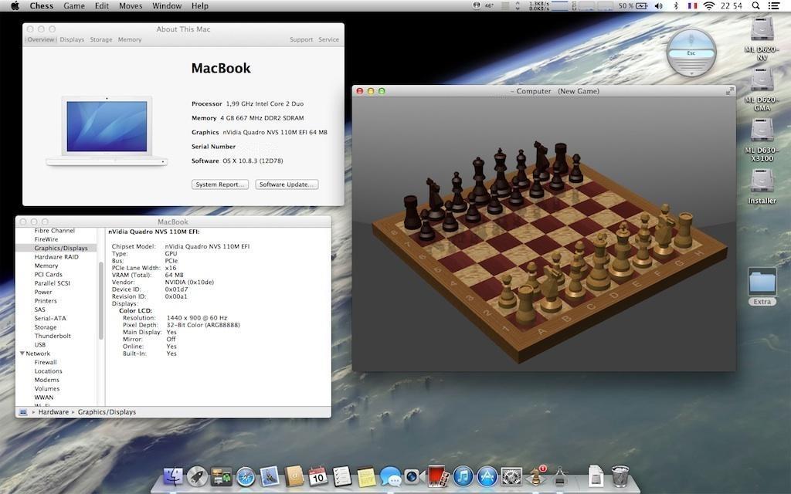The image size is (791, 494).
Task: Open the Game menu
Action: pos(74,5)
